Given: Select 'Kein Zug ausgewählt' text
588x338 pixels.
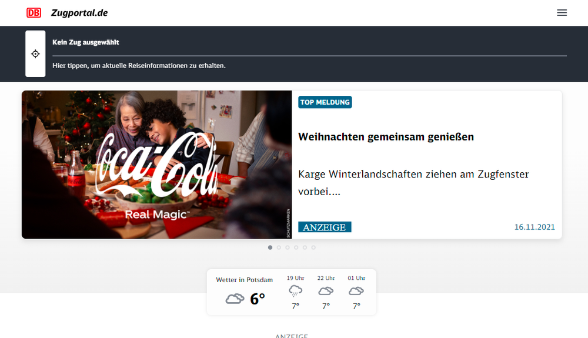Looking at the screenshot, I should (x=85, y=42).
